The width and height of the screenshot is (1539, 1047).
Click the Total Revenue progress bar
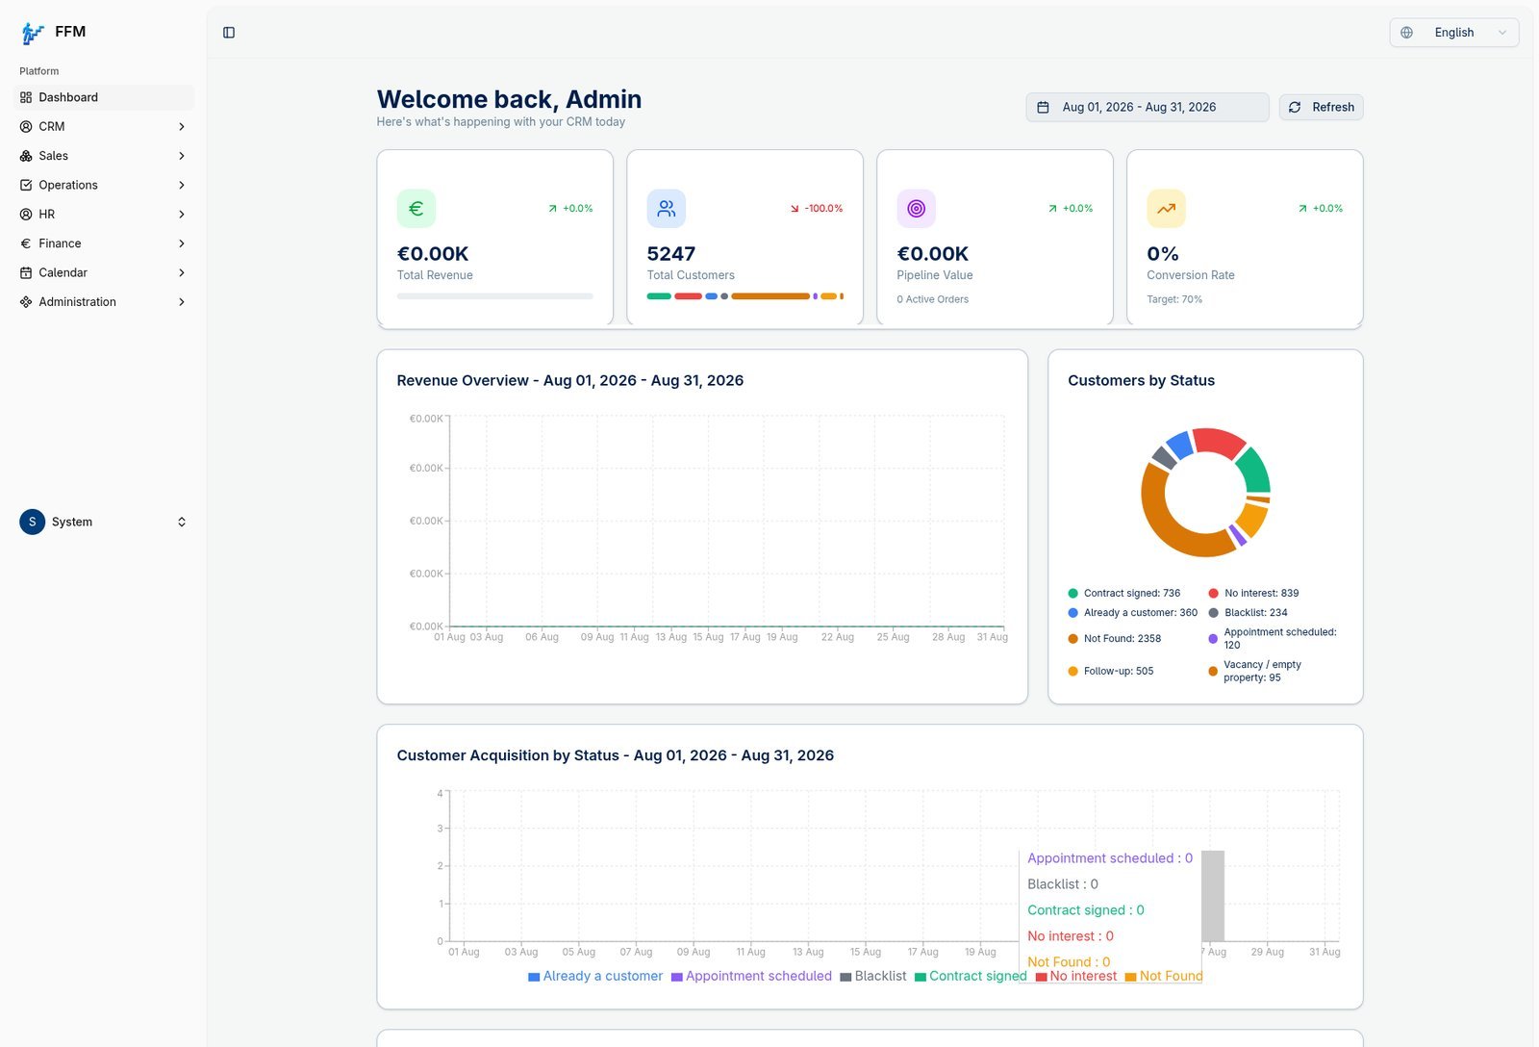pos(495,296)
